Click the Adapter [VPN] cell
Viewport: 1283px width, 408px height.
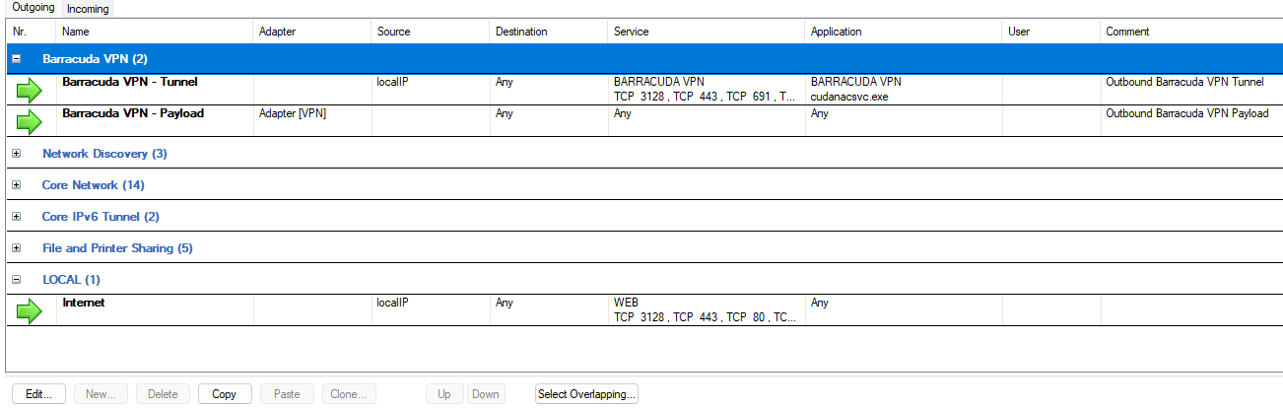293,113
